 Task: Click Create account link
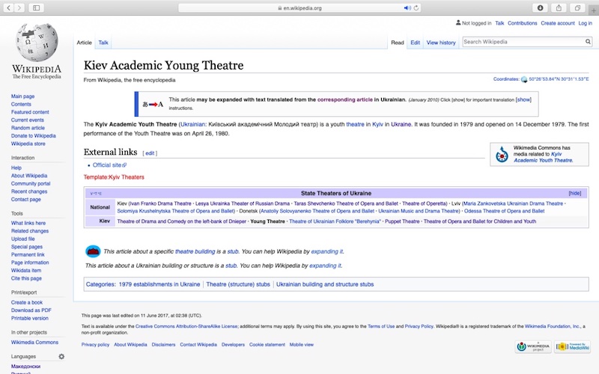[x=558, y=23]
